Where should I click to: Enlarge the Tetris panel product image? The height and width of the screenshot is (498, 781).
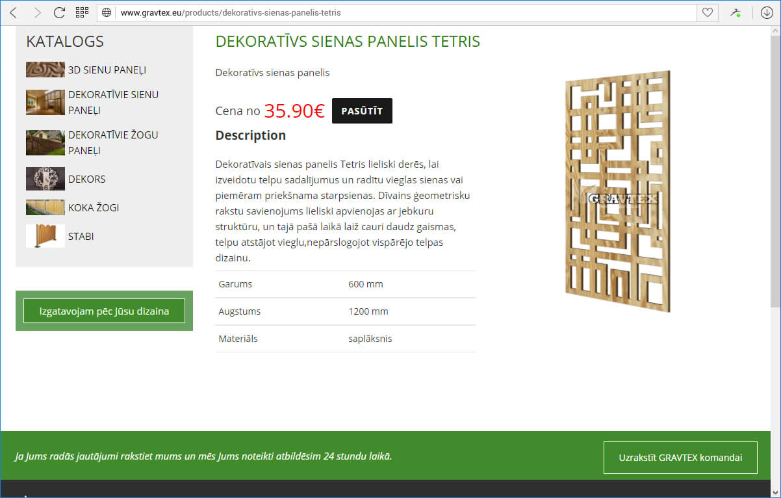coord(617,191)
